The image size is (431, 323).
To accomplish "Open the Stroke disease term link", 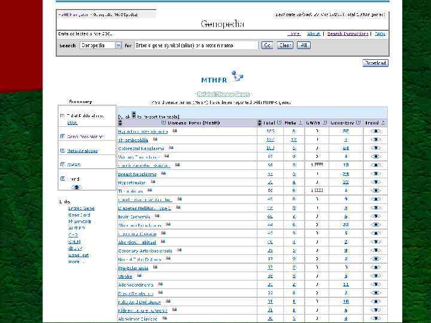I will 125,276.
